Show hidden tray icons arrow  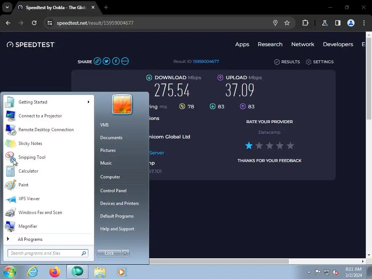[309, 272]
